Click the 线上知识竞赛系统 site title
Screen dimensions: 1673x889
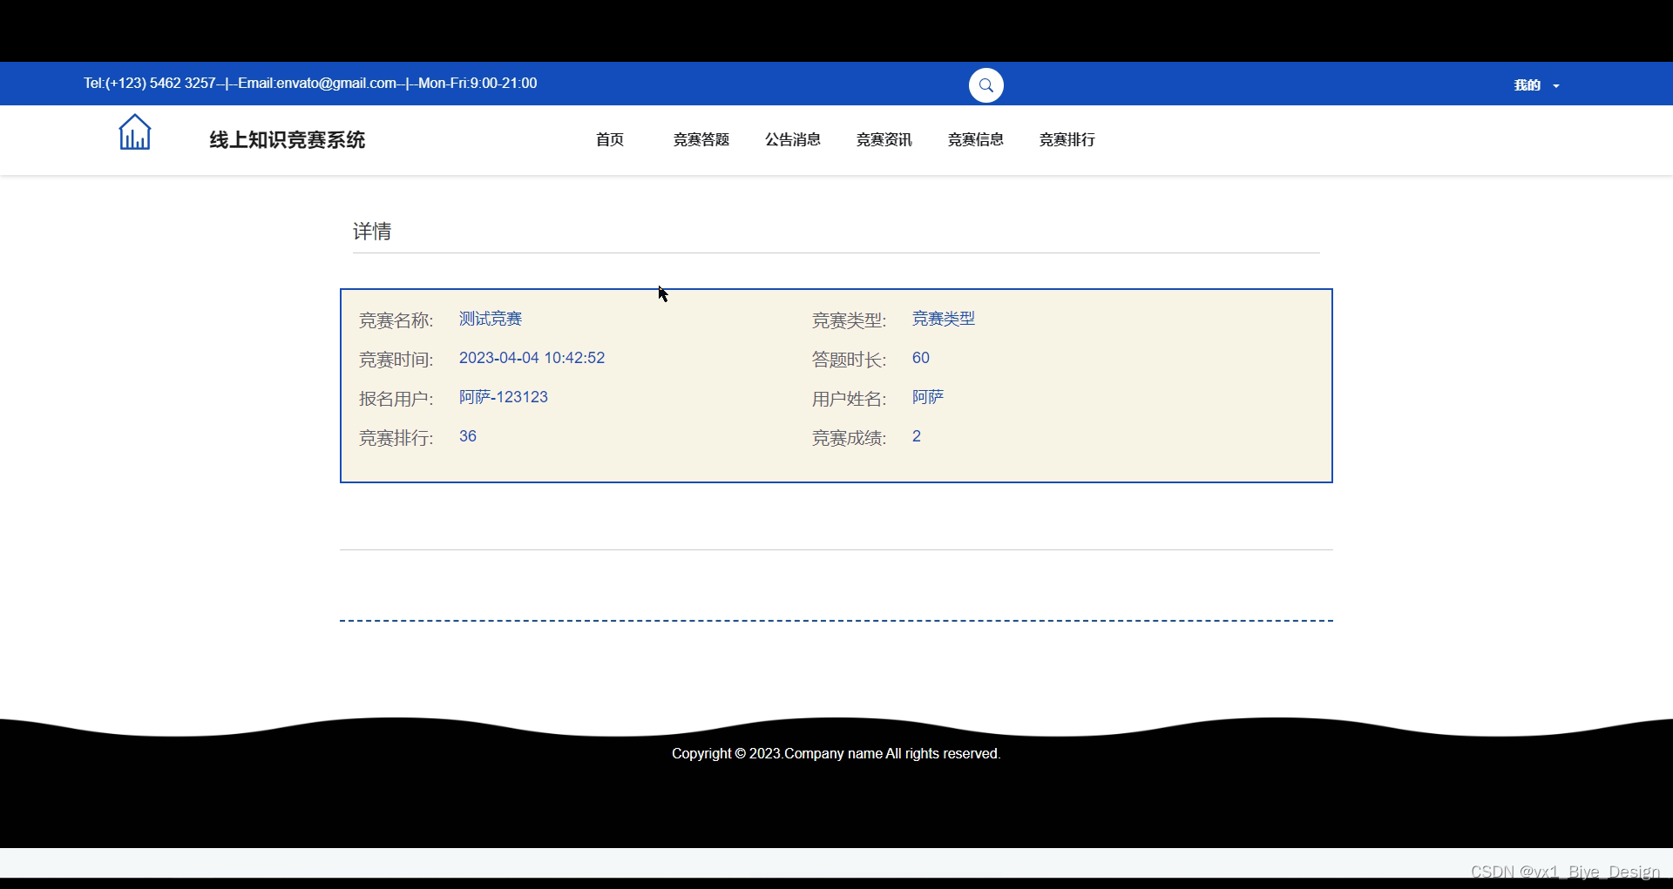point(286,139)
